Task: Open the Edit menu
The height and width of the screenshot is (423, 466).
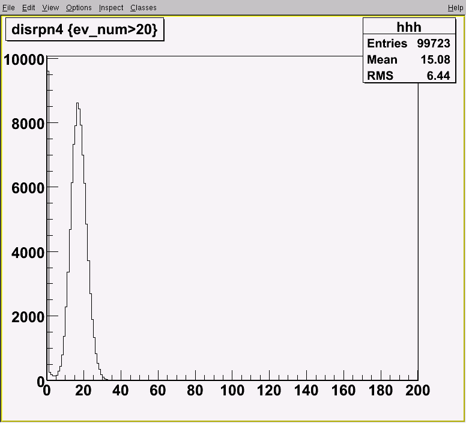Action: click(x=29, y=8)
